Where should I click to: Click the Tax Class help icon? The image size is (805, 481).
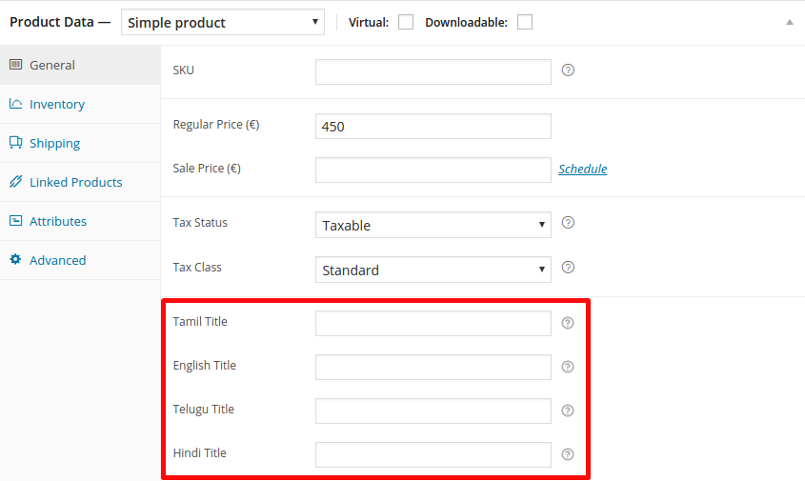568,268
